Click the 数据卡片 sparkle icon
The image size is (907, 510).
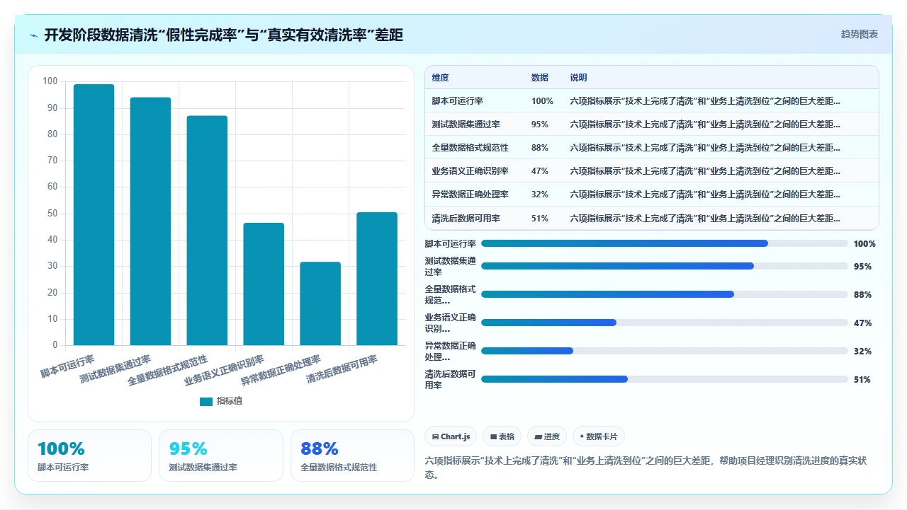click(582, 436)
